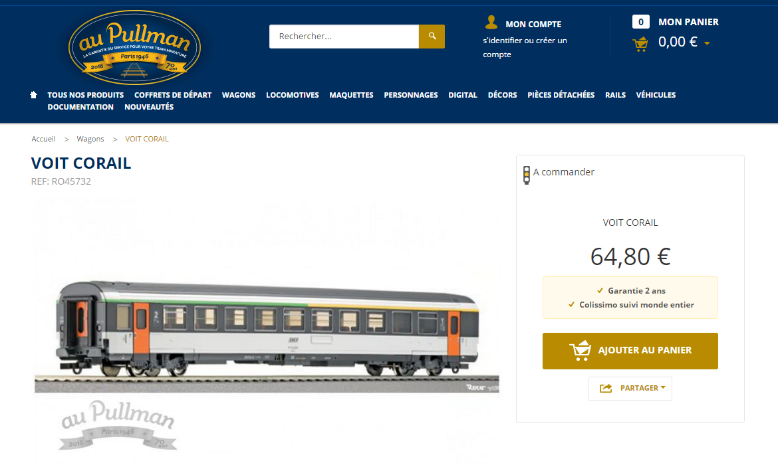Add product with Ajouter au panier
The image size is (778, 465).
click(x=630, y=351)
